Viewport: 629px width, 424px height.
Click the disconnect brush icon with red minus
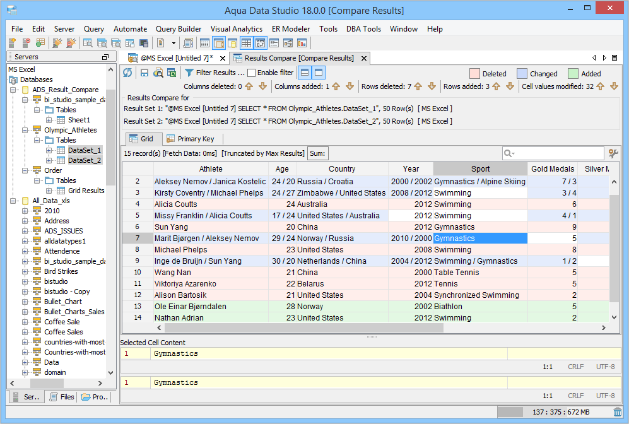point(71,43)
